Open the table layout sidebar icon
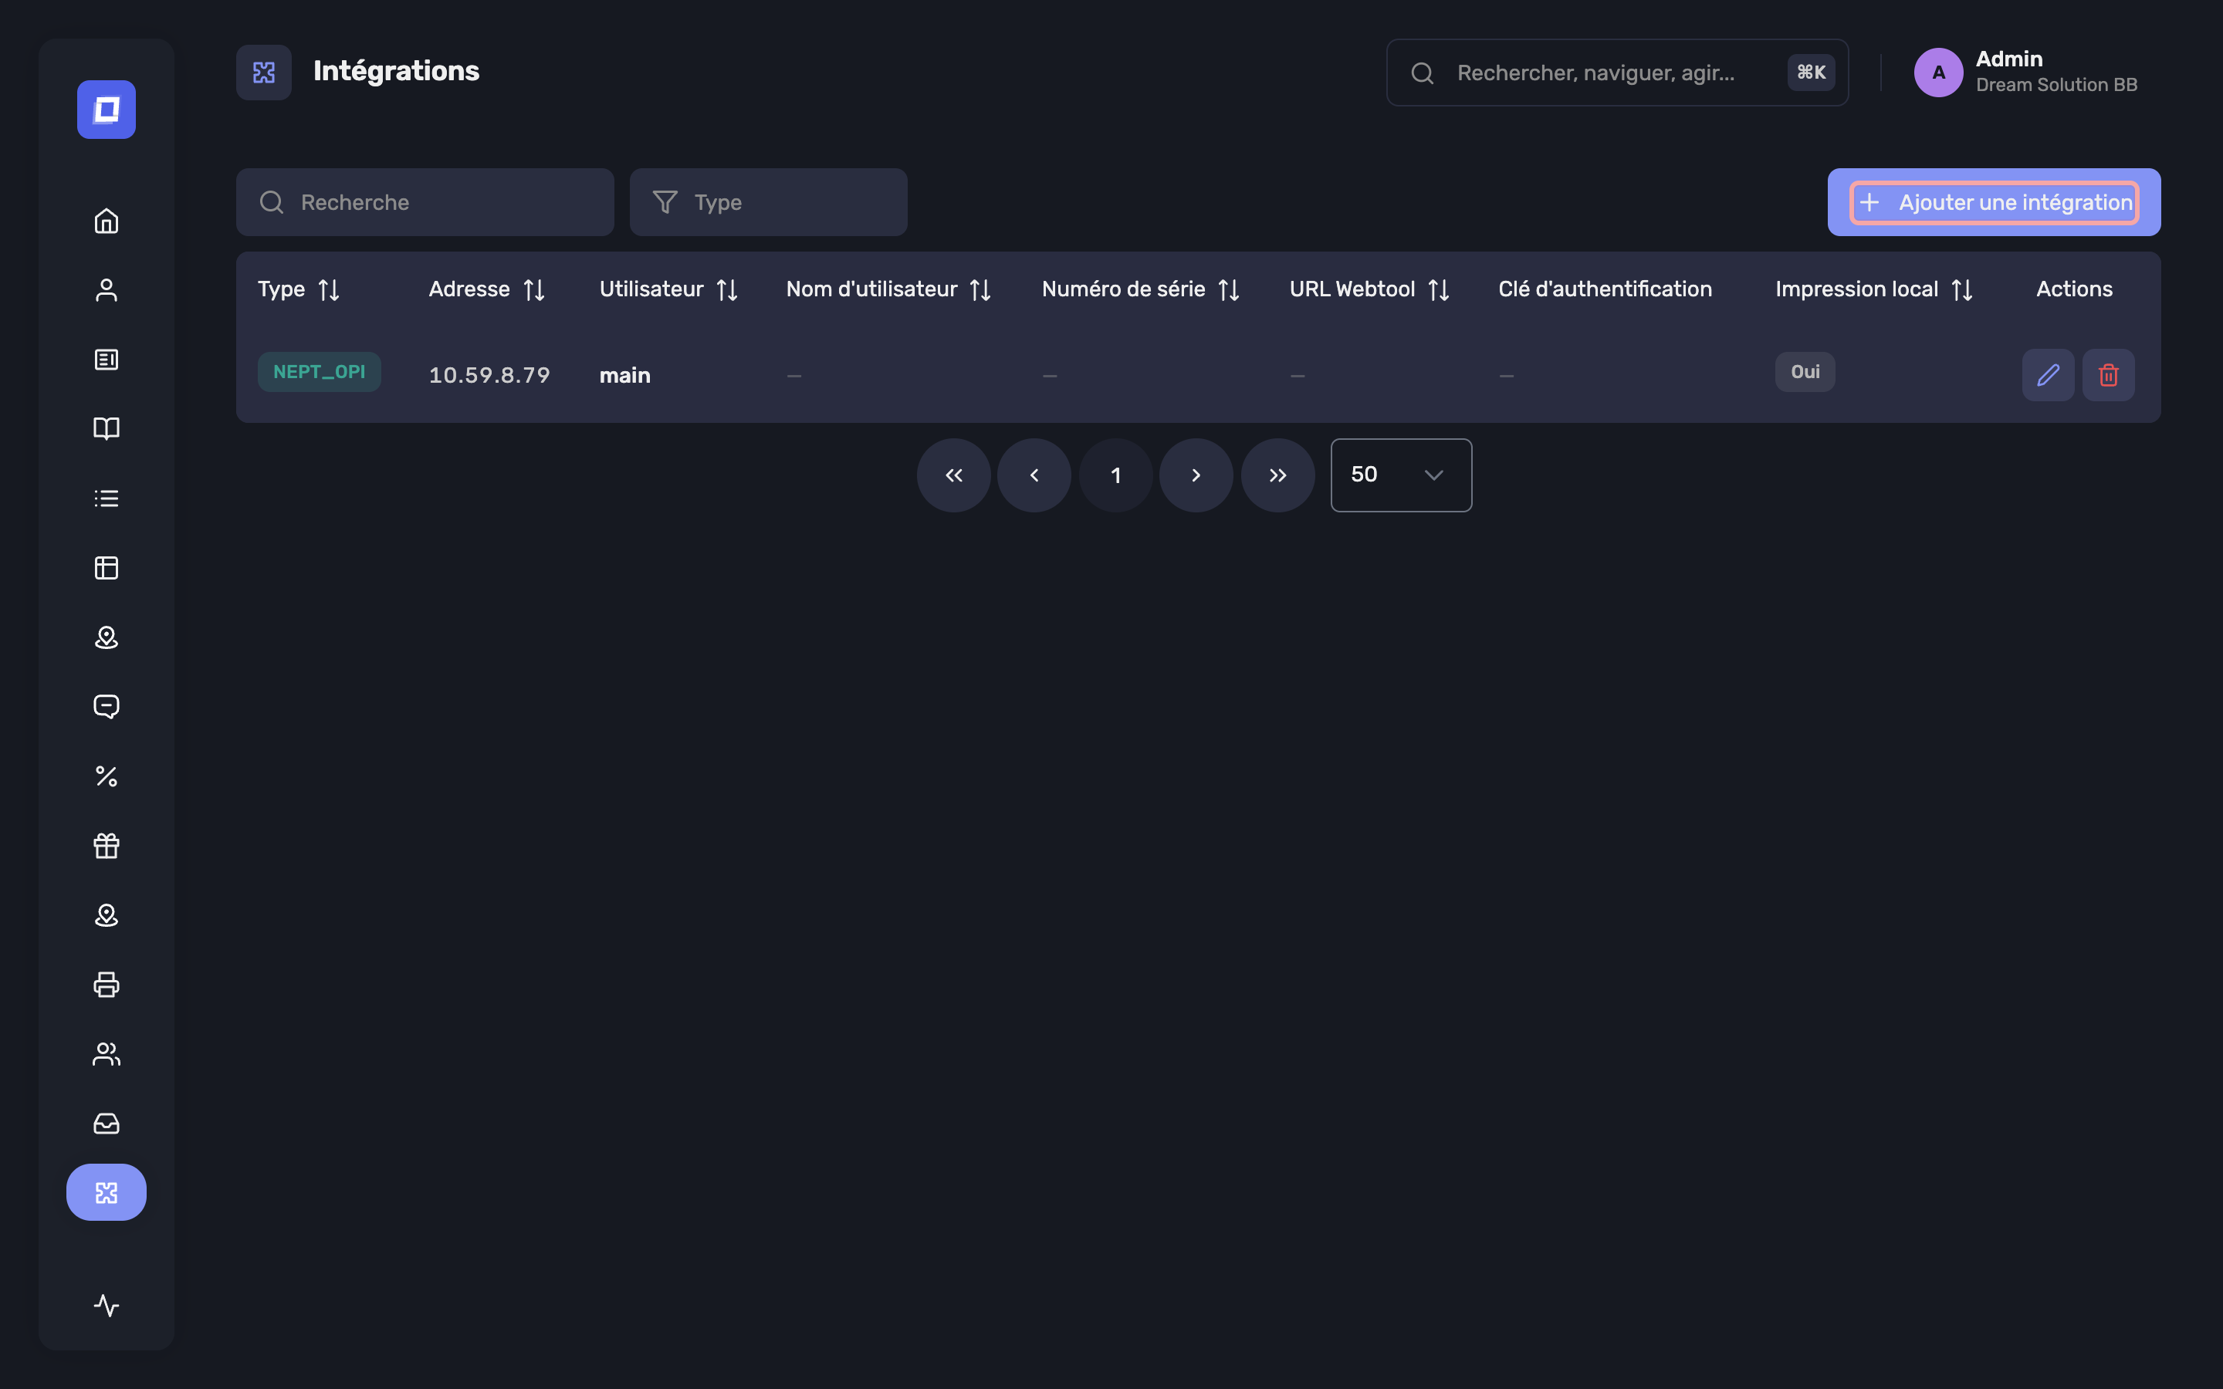The width and height of the screenshot is (2223, 1389). (x=107, y=568)
